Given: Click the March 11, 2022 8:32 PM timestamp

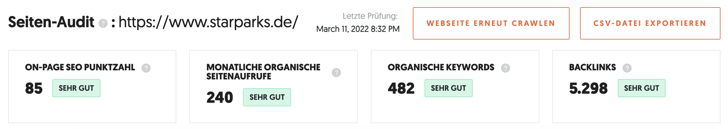Looking at the screenshot, I should click(358, 29).
